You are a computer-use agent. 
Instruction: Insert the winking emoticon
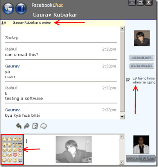tap(9, 144)
